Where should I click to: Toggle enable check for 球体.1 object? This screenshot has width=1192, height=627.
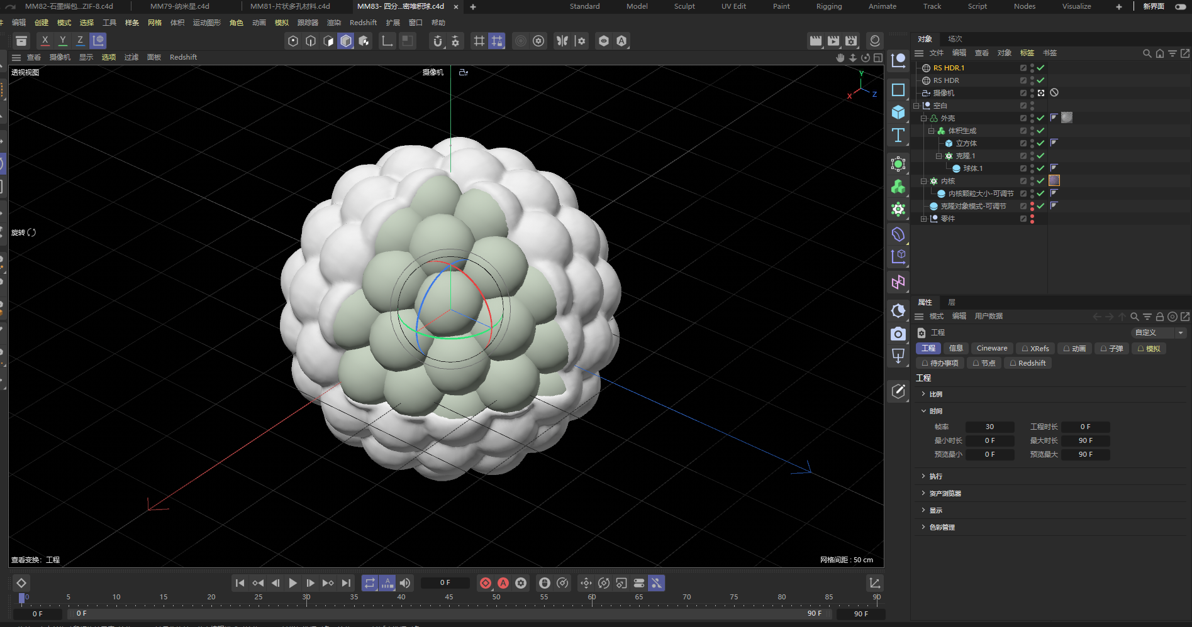click(x=1041, y=168)
